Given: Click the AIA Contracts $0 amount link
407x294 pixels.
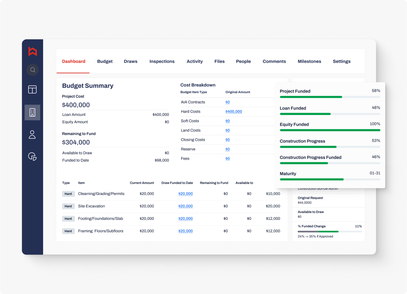Looking at the screenshot, I should point(228,102).
